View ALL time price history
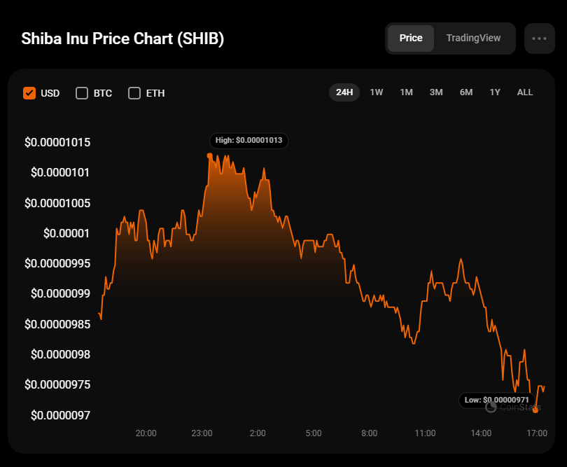This screenshot has height=467, width=567. coord(525,92)
